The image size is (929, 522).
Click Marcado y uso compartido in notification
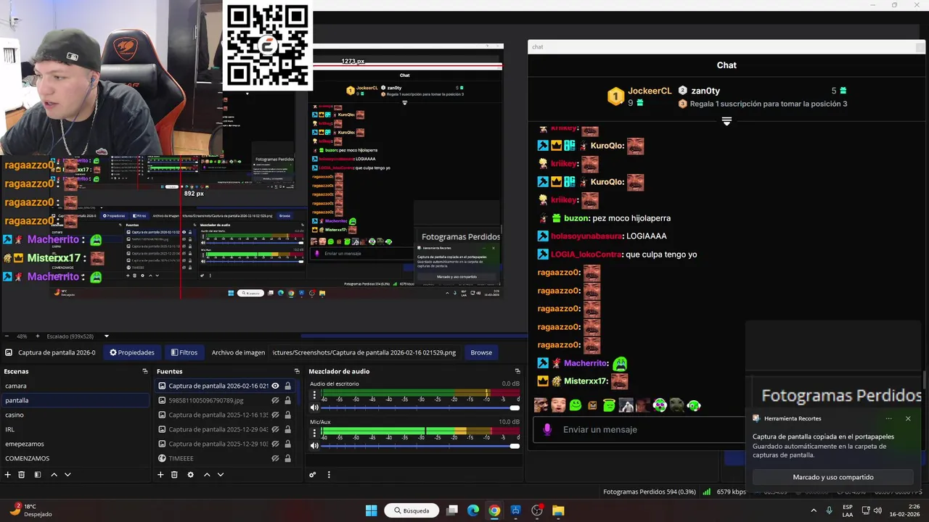click(x=833, y=477)
